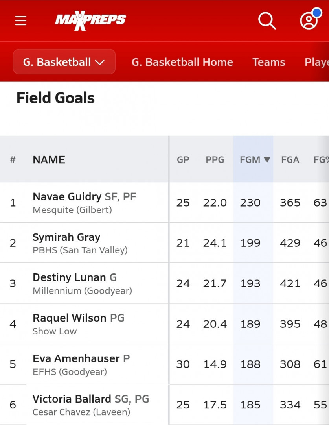Click the MaxPreps logo
Image resolution: width=329 pixels, height=425 pixels.
[x=90, y=20]
